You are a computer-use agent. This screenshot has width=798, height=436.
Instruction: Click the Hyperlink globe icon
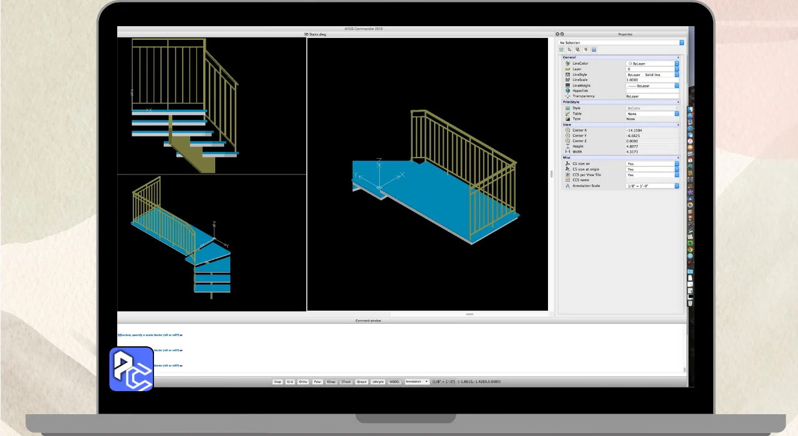click(x=567, y=91)
